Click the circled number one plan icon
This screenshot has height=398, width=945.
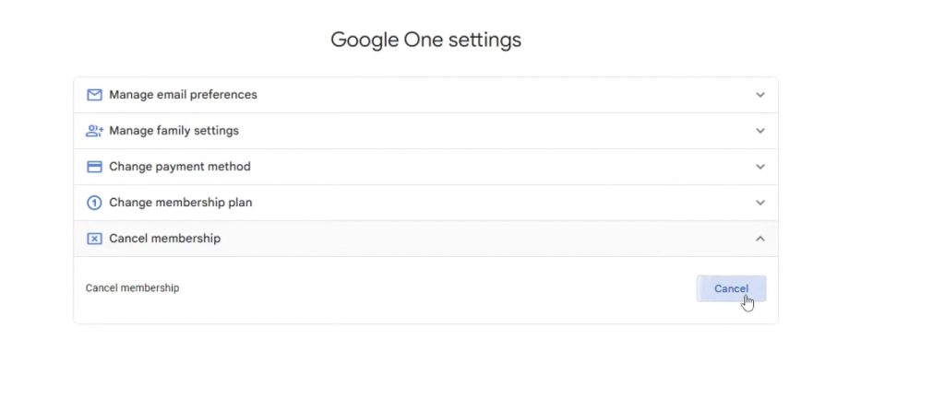tap(94, 203)
